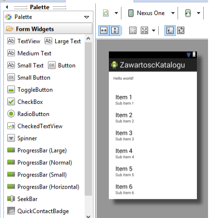Viewport: 209px width, 218px height.
Task: Select the ToggleButton widget
Action: (30, 90)
